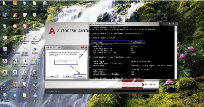Launch Revit 2017 desktop shortcut
The width and height of the screenshot is (204, 107).
pos(15,73)
